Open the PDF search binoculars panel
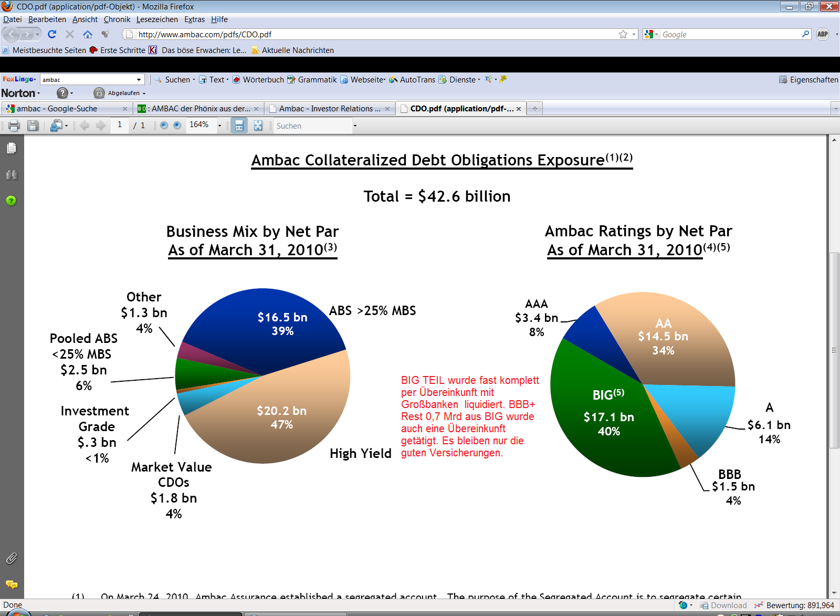Screen dimensions: 840x616 pyautogui.click(x=12, y=174)
